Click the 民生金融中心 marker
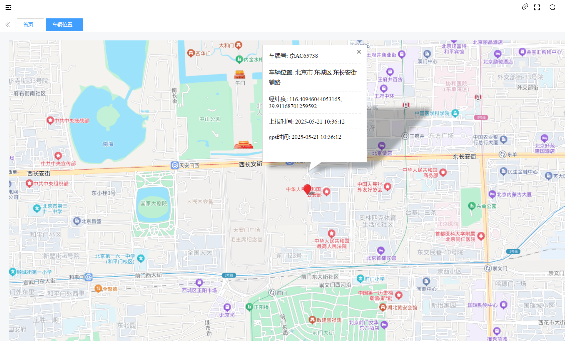565x341 pixels. (503, 171)
